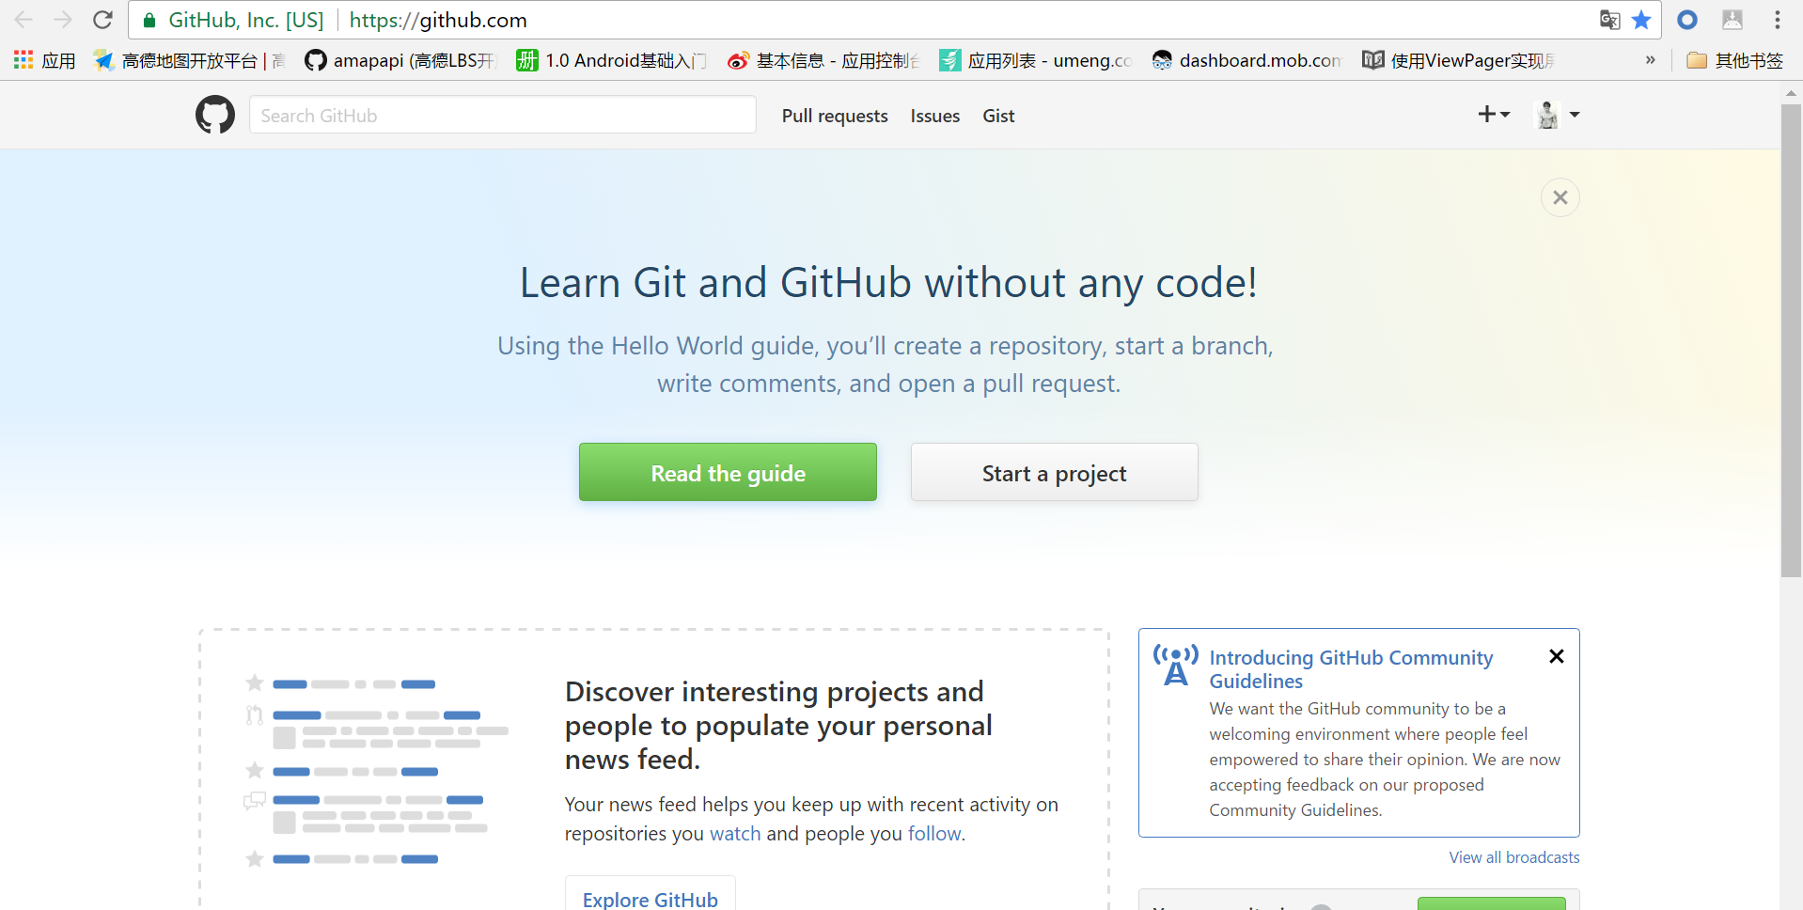
Task: Open the user avatar dropdown menu
Action: click(1558, 115)
